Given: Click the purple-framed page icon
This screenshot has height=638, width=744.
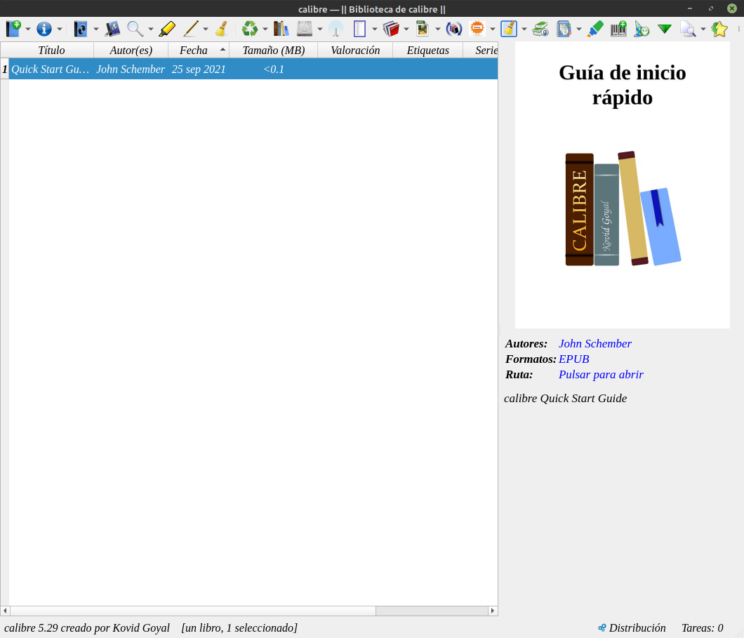Looking at the screenshot, I should [359, 29].
